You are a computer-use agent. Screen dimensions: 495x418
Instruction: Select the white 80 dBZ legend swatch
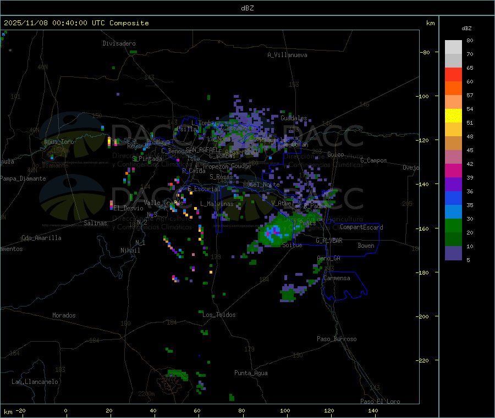point(453,47)
